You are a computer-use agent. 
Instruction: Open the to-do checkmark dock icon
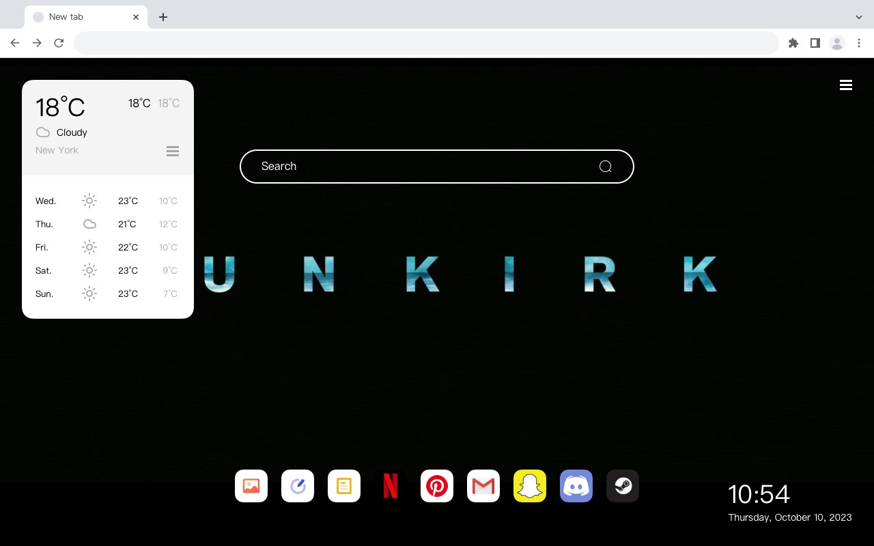[298, 486]
